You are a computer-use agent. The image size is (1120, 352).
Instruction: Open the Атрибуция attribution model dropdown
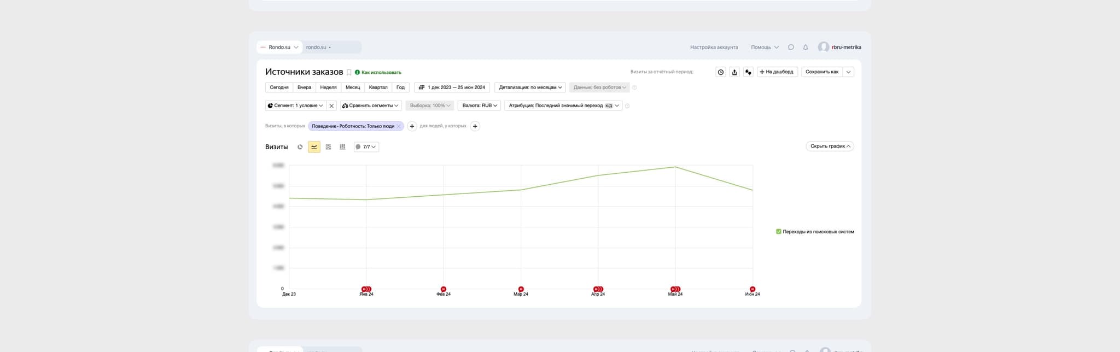coord(563,105)
